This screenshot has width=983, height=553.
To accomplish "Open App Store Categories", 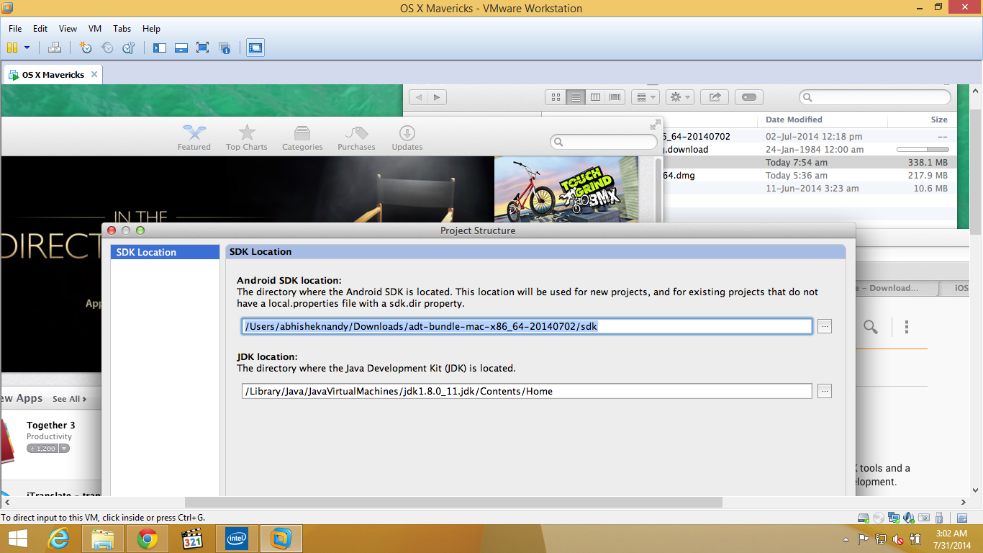I will (x=302, y=138).
